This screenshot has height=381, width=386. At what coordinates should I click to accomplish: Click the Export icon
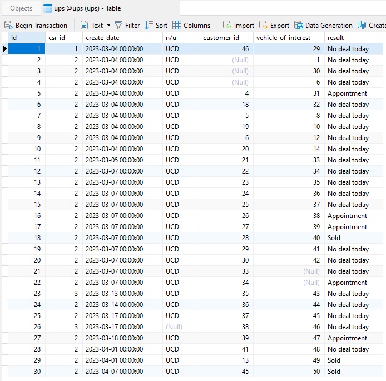click(x=264, y=25)
